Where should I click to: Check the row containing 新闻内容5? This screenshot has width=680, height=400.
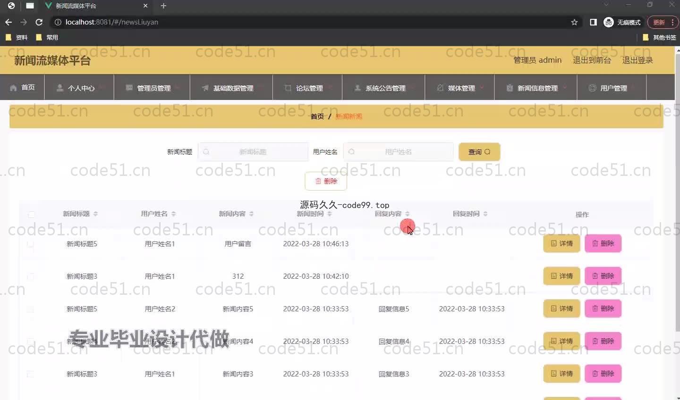(x=30, y=309)
